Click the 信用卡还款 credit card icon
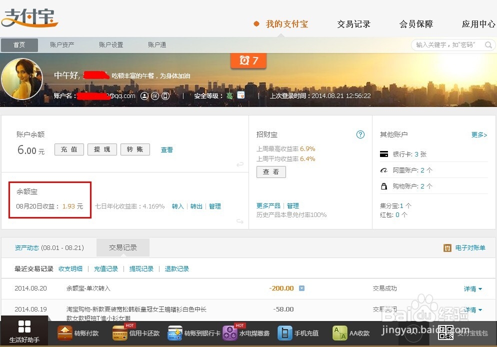 tap(120, 333)
